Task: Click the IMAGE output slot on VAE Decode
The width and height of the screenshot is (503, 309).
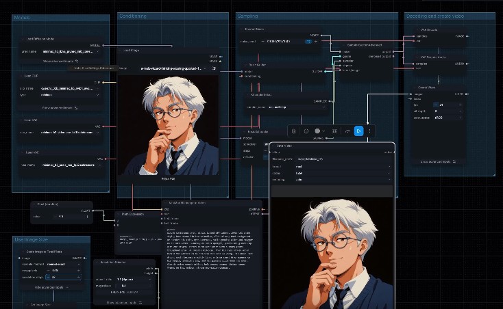Action: pos(467,36)
